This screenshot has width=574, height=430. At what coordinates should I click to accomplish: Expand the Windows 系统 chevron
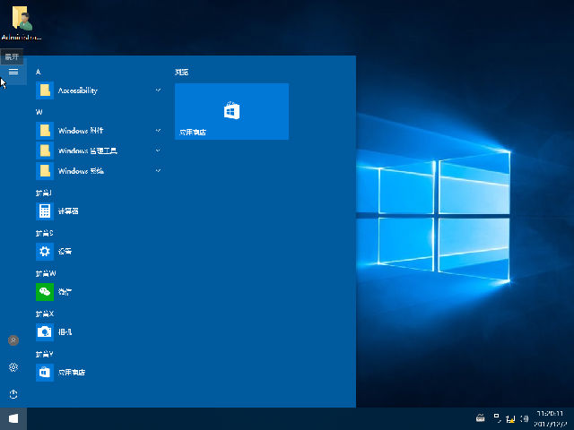[x=158, y=170]
